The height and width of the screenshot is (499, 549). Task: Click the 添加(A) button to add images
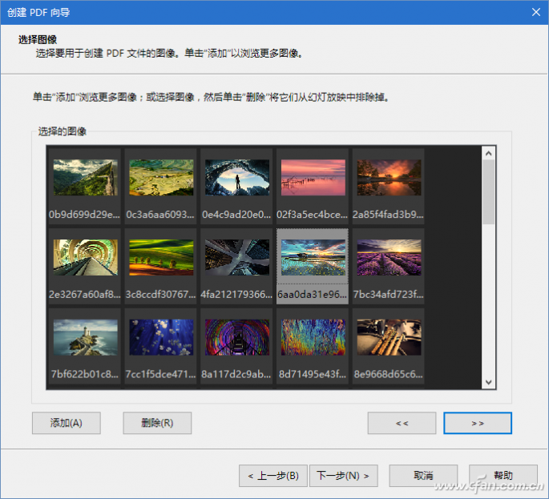(67, 423)
